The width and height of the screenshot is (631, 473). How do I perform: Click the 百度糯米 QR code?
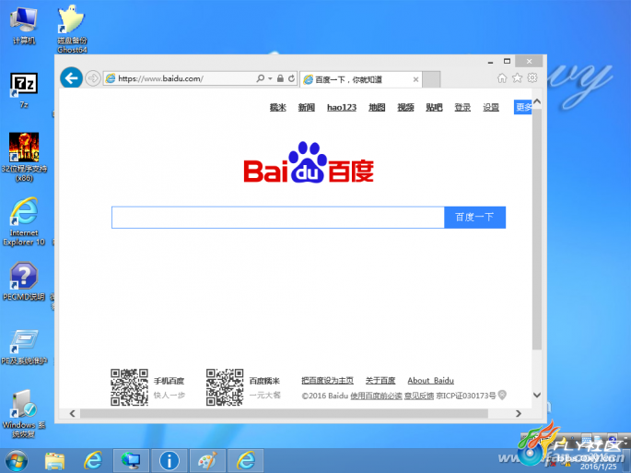225,387
